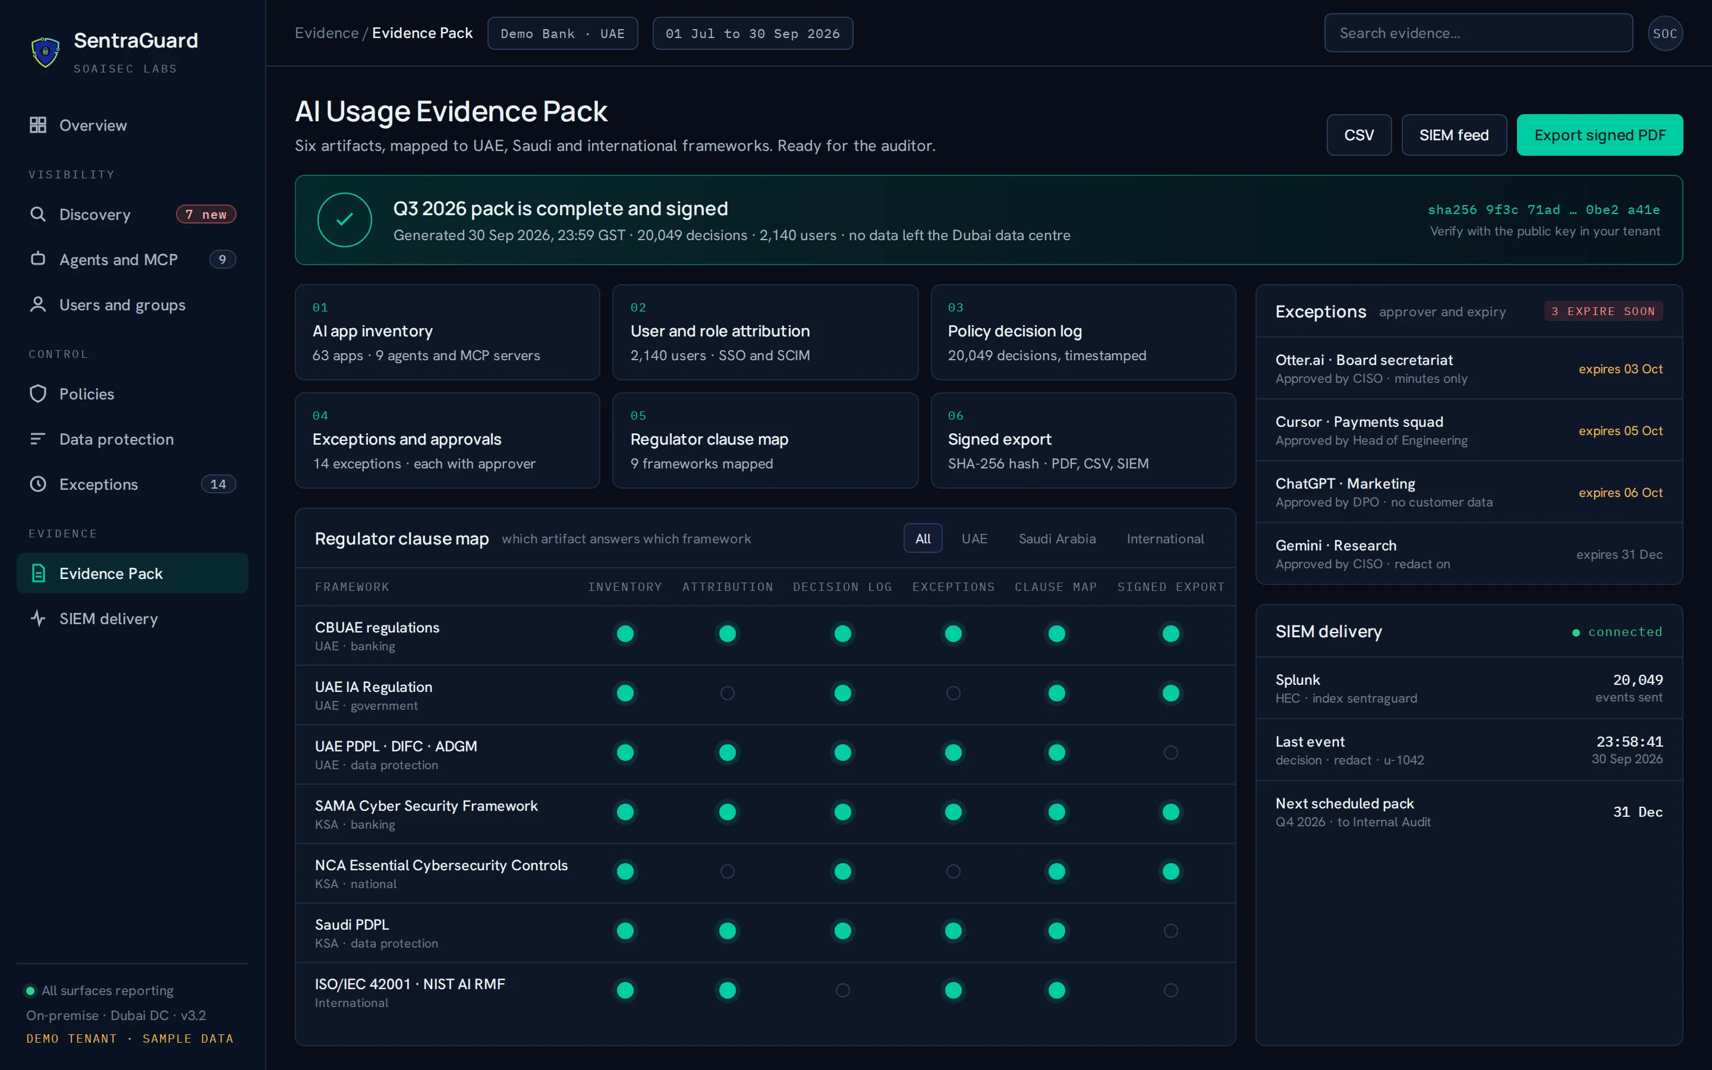Open the User and role attribution card
Image resolution: width=1712 pixels, height=1070 pixels.
[764, 332]
